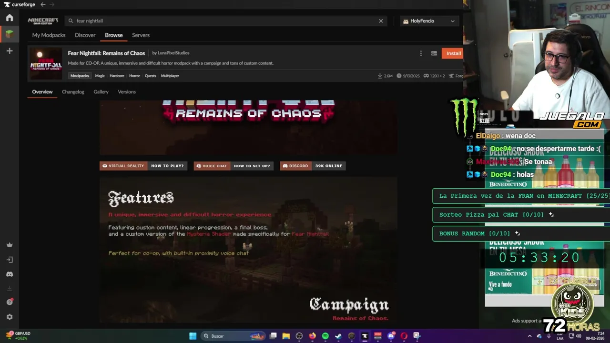The image size is (610, 343).
Task: Open GBP/USD widget on the taskbar
Action: pos(18,336)
